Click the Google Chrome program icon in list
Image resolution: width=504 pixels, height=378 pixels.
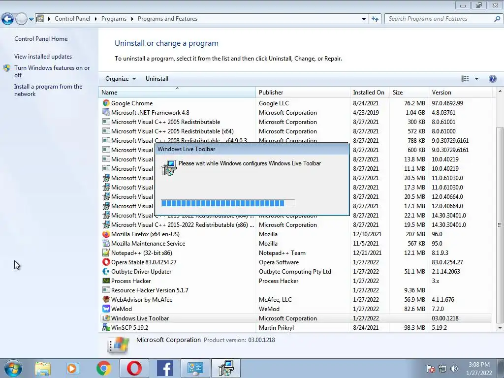pos(106,103)
